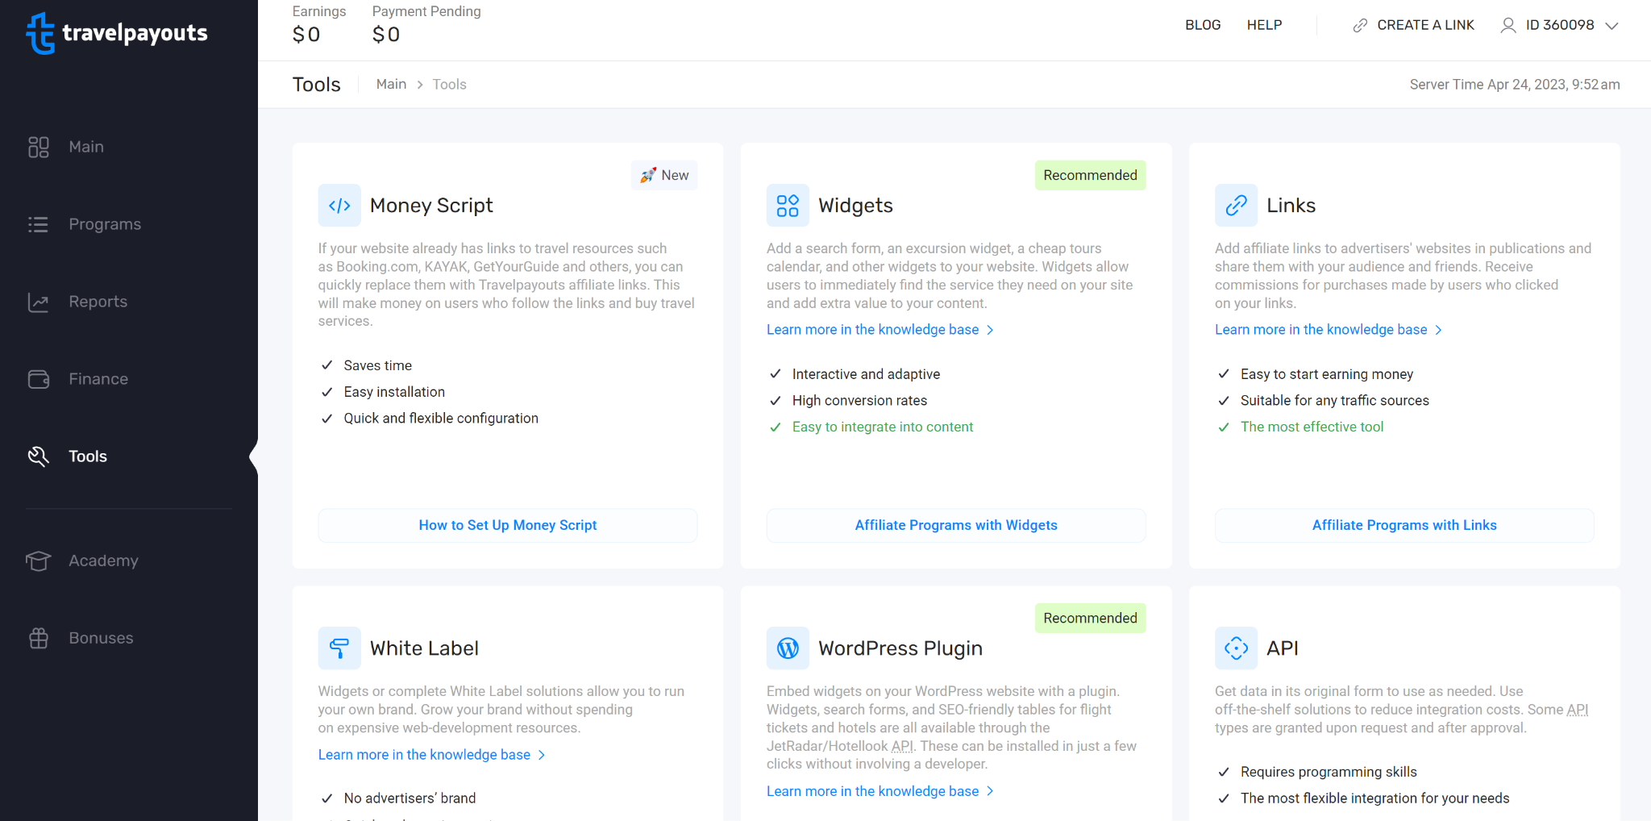Click the New badge on Money Script
This screenshot has height=821, width=1651.
pyautogui.click(x=664, y=175)
